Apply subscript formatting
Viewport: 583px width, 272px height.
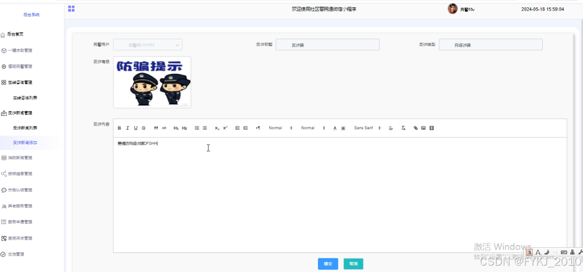[x=217, y=128]
